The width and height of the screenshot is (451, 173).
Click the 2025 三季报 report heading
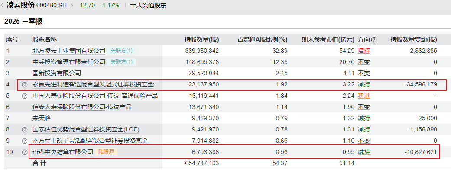(24, 21)
